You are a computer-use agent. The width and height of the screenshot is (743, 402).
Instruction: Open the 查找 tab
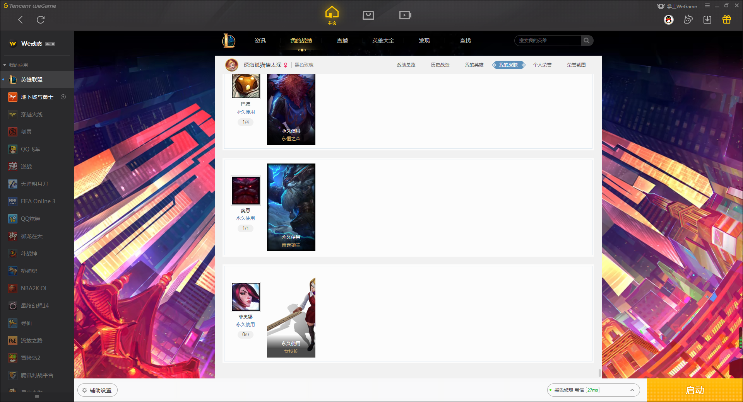point(466,41)
